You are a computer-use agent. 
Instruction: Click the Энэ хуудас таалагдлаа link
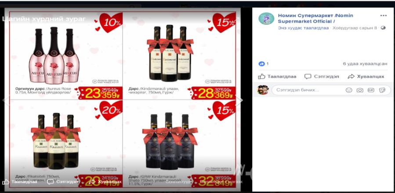[x=303, y=28]
